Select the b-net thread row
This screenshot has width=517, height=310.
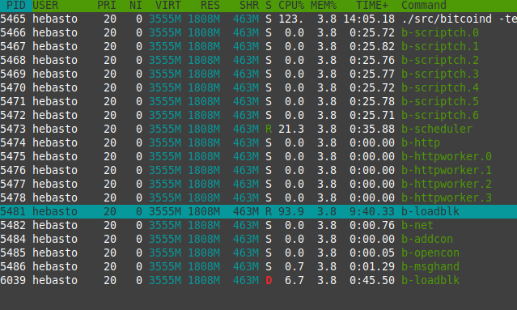[259, 225]
